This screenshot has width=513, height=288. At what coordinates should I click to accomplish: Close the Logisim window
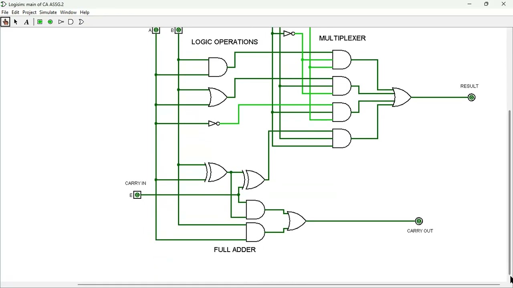coord(504,4)
